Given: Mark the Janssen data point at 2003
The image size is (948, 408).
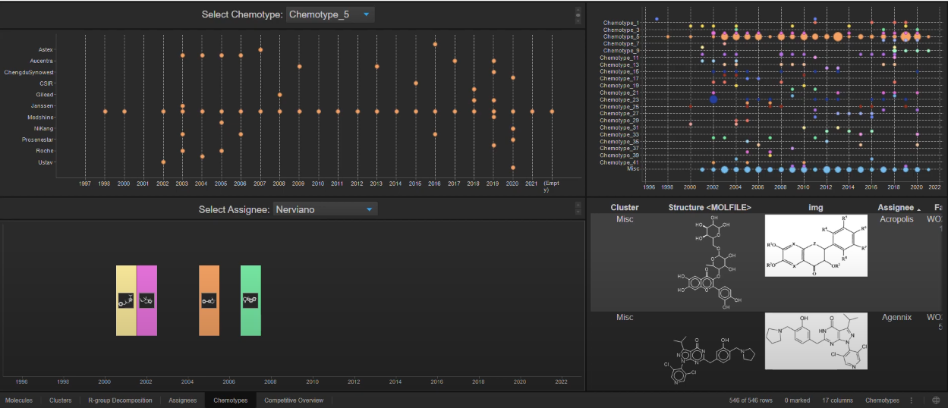Looking at the screenshot, I should click(x=183, y=105).
